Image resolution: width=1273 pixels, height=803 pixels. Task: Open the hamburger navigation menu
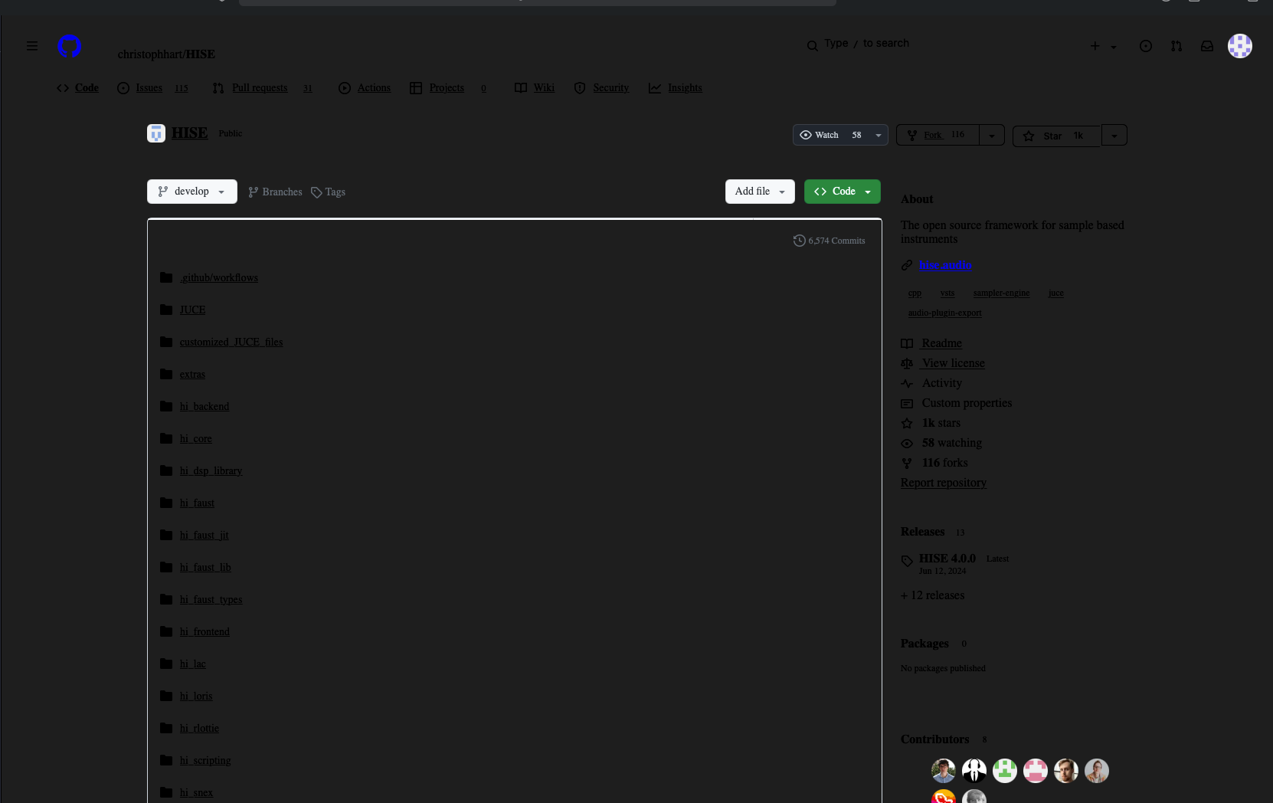point(32,46)
